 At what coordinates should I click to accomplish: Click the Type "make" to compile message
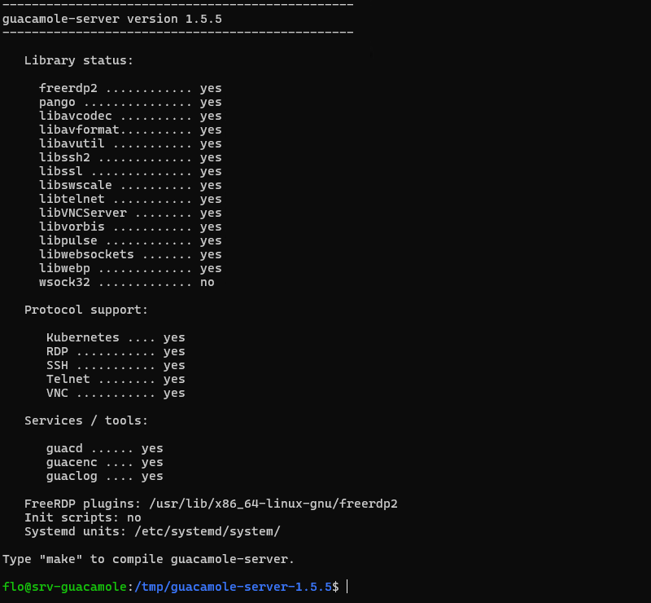[x=149, y=559]
